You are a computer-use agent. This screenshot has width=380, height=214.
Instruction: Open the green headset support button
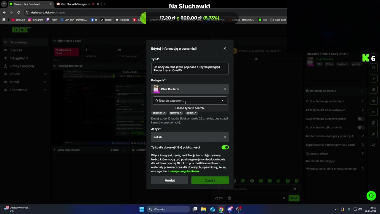click(371, 196)
